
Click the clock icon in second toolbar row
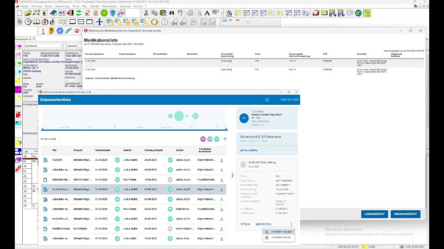coord(28,22)
